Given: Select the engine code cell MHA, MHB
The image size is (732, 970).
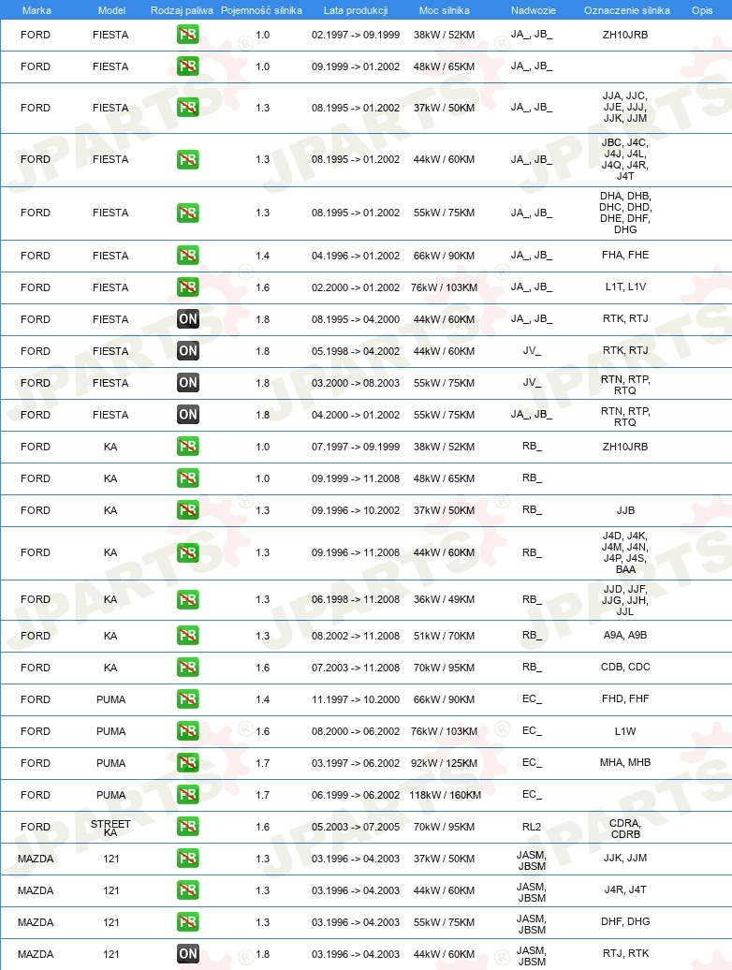Looking at the screenshot, I should (625, 763).
